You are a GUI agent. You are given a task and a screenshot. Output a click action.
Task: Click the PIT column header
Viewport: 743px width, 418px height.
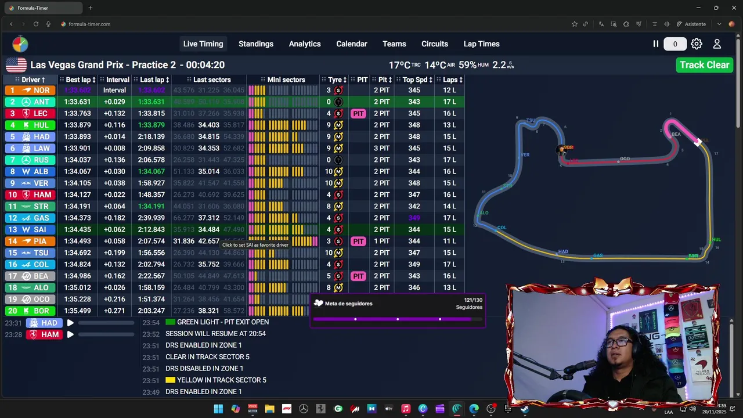pyautogui.click(x=359, y=80)
